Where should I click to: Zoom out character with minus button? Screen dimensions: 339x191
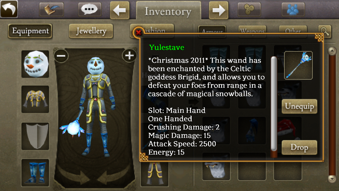click(61, 56)
